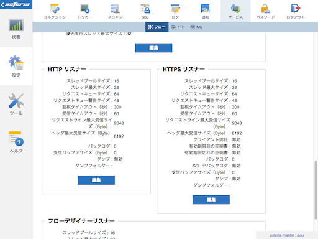This screenshot has height=239, width=318.
Task: Open the プロキシ settings icon
Action: 115,11
